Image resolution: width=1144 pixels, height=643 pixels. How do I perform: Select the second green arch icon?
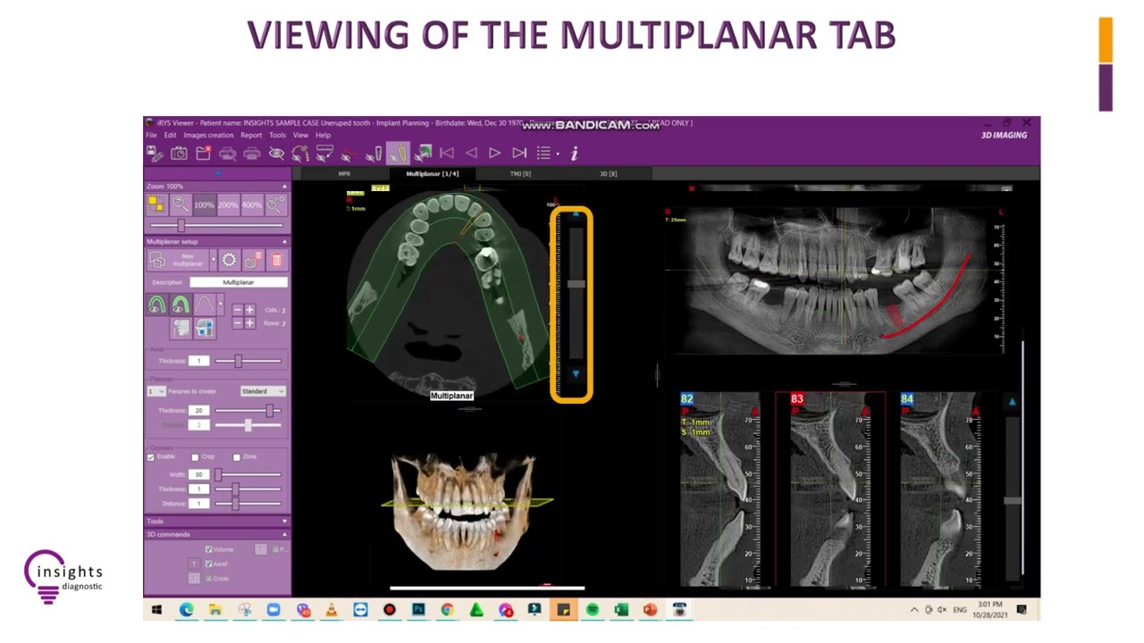[x=180, y=305]
